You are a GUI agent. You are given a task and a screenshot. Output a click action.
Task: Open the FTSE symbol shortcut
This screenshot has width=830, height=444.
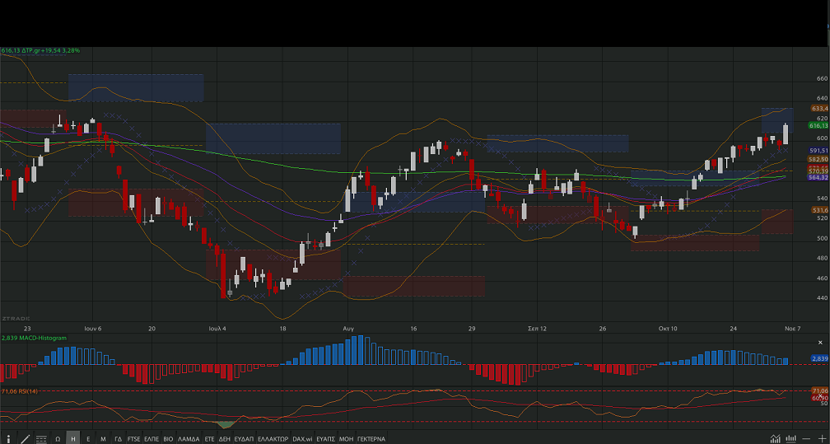click(x=134, y=439)
